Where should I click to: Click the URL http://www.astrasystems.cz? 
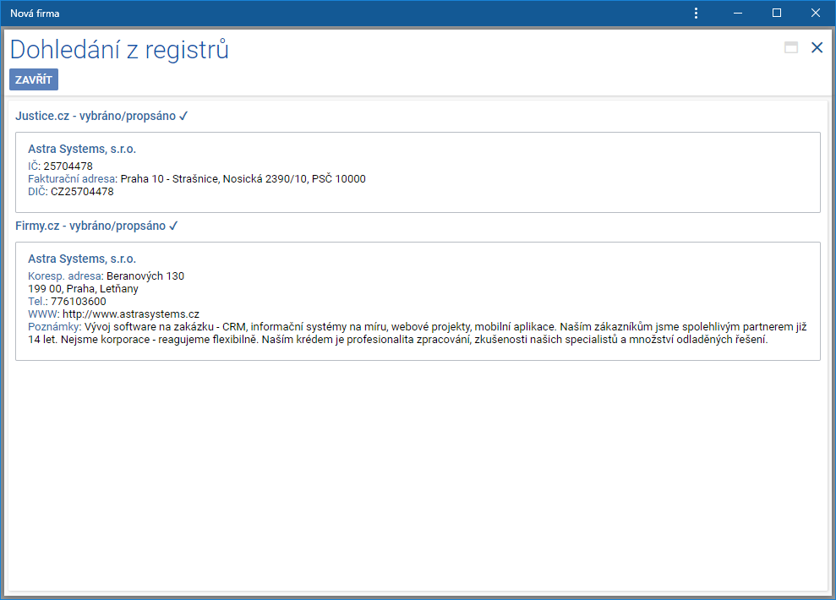click(x=131, y=314)
